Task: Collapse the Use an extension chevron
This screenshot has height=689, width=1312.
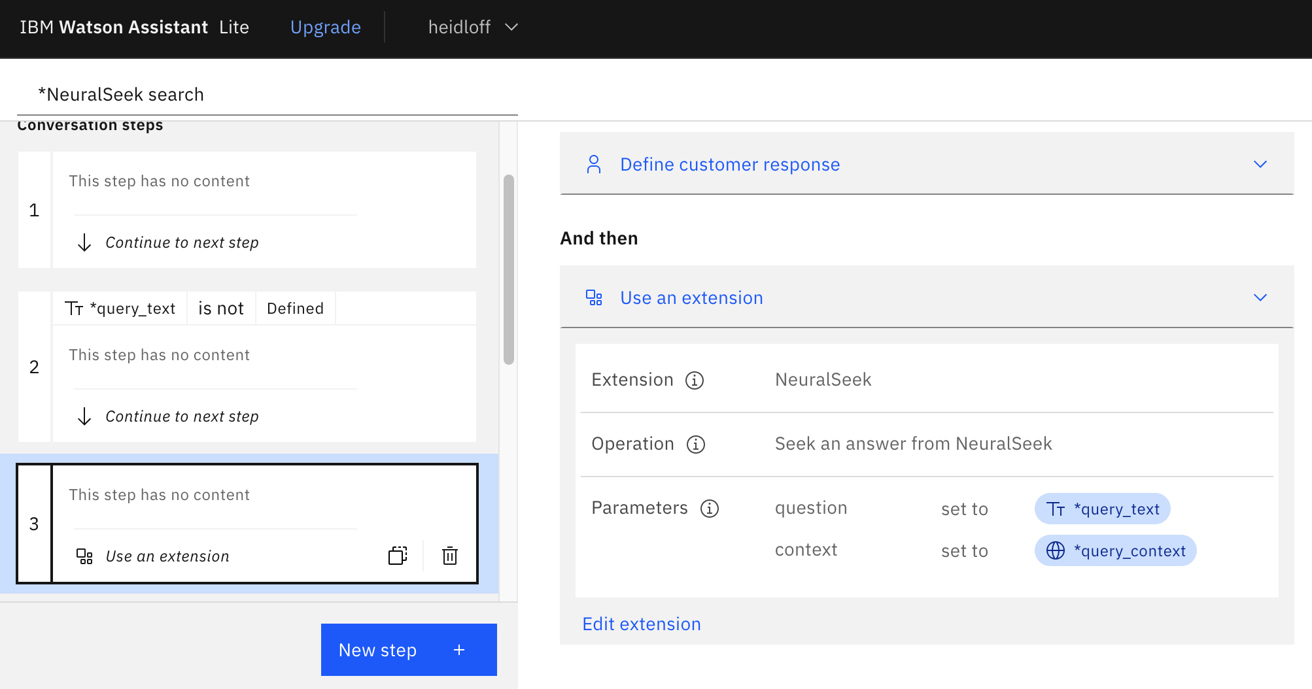Action: (x=1260, y=297)
